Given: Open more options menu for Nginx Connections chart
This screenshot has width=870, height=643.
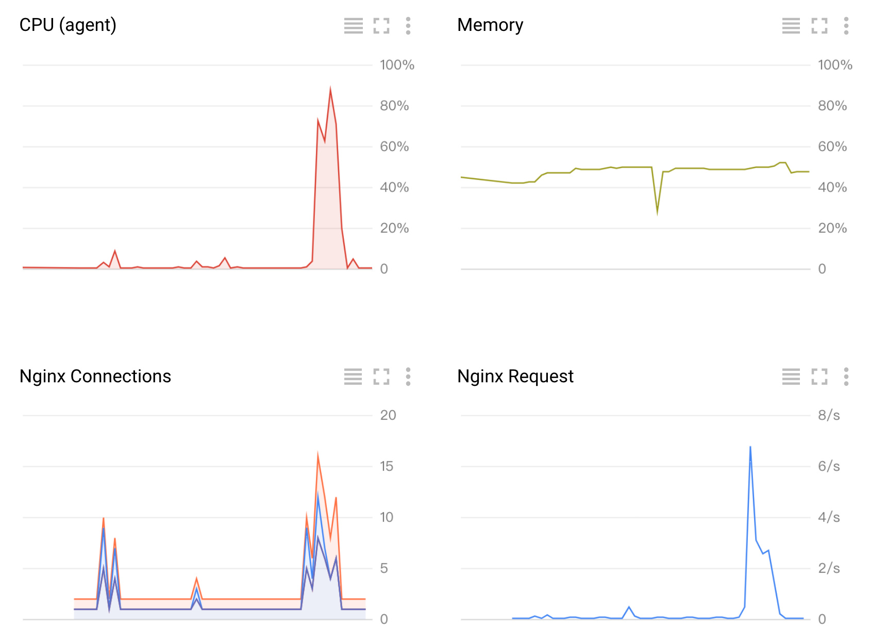Looking at the screenshot, I should click(408, 377).
